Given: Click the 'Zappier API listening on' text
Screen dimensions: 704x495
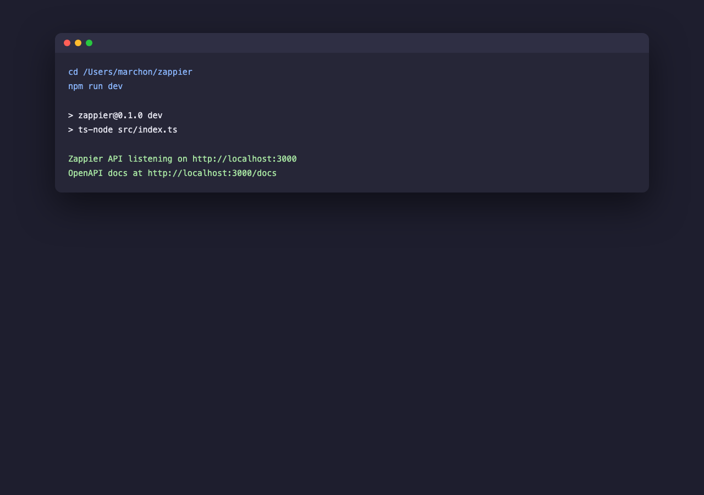Looking at the screenshot, I should [x=128, y=159].
